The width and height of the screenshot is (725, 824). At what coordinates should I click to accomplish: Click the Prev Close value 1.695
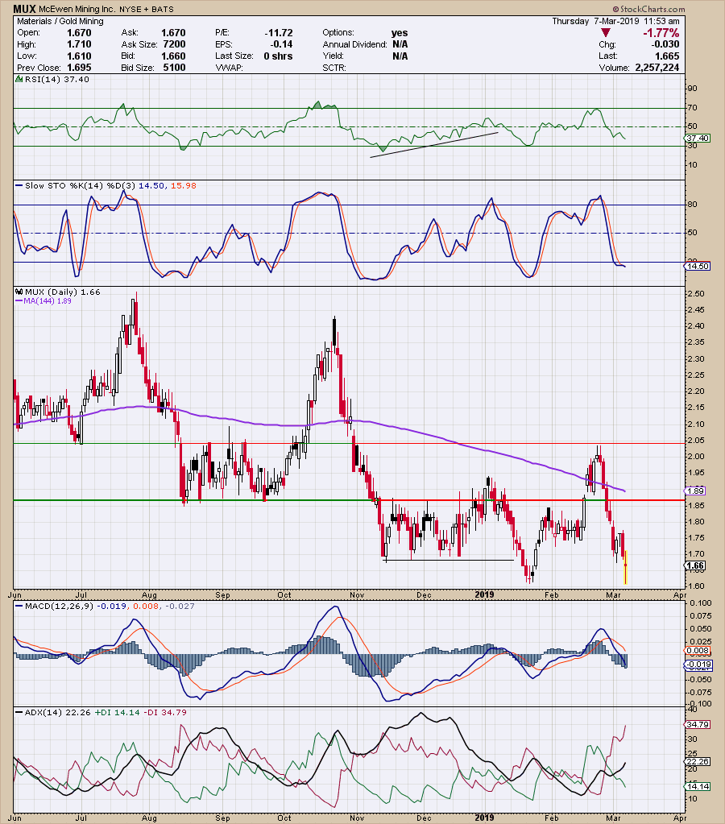tap(79, 68)
